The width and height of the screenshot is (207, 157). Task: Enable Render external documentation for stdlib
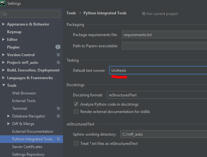pyautogui.click(x=76, y=111)
